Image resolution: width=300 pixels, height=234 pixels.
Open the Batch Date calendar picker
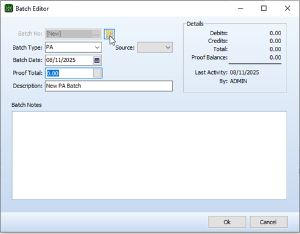tap(97, 60)
